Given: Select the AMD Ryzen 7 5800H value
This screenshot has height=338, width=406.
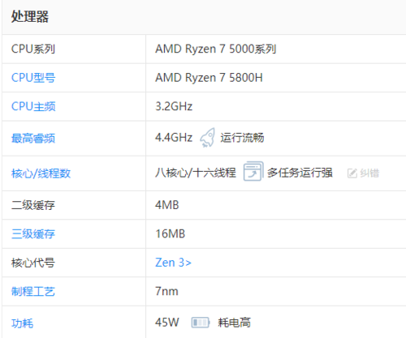Looking at the screenshot, I should pos(209,78).
